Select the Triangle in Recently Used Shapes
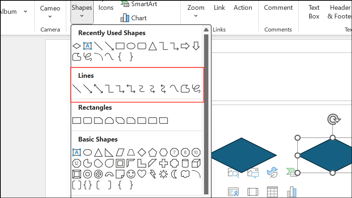The width and height of the screenshot is (352, 198). pyautogui.click(x=153, y=46)
